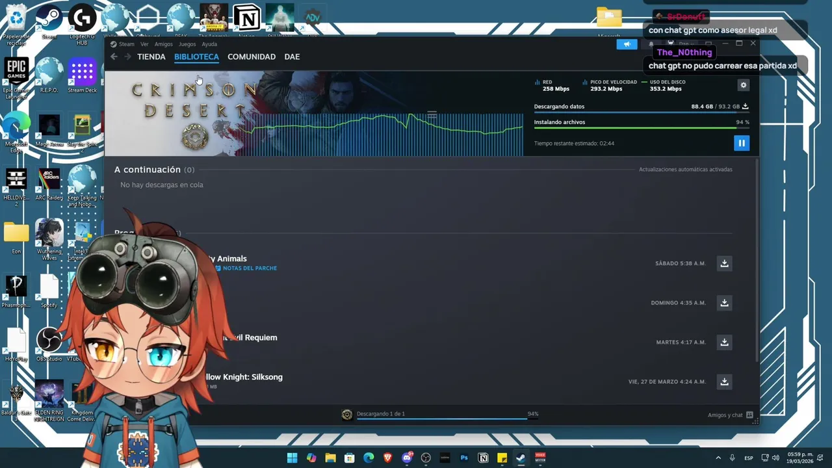832x468 pixels.
Task: Open NOTAS DEL PARCHE link
Action: [x=246, y=268]
